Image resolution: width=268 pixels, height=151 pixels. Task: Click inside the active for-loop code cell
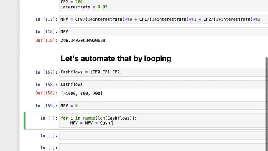(x=164, y=120)
